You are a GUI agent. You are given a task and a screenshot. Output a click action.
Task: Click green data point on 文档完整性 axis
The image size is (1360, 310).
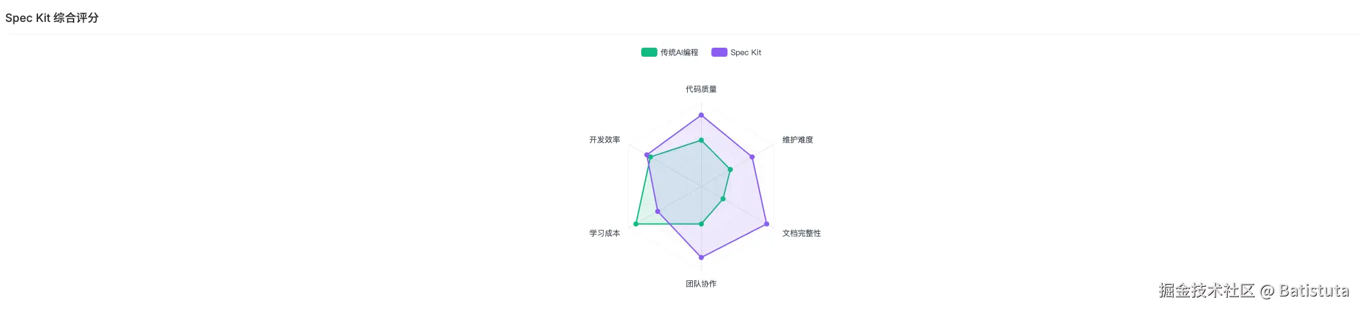723,199
